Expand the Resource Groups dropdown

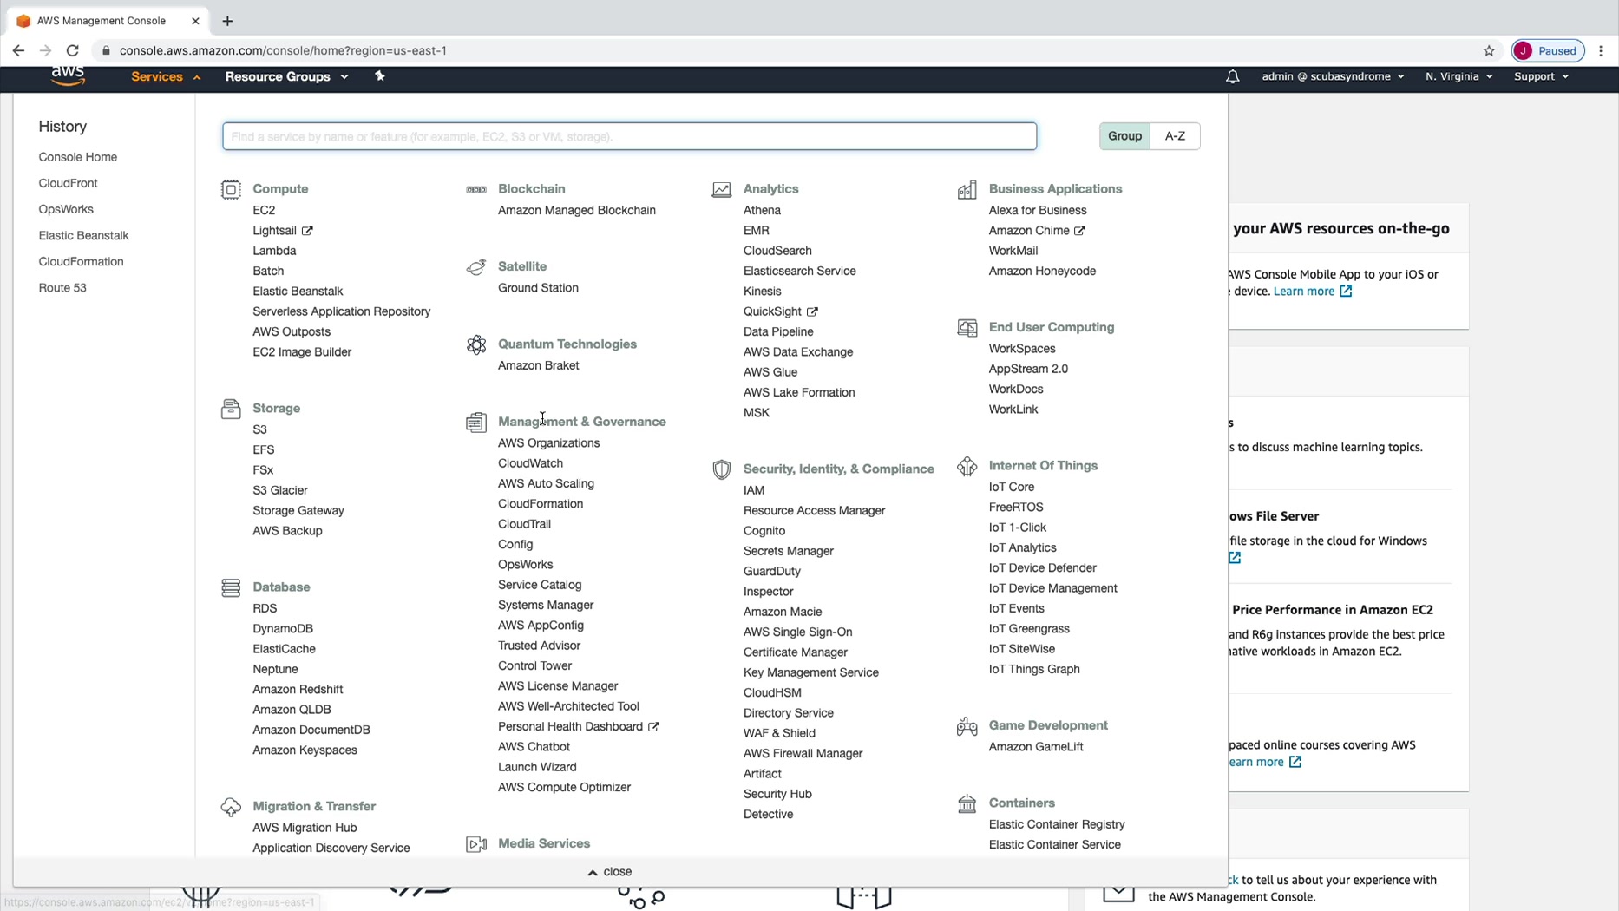(x=286, y=76)
